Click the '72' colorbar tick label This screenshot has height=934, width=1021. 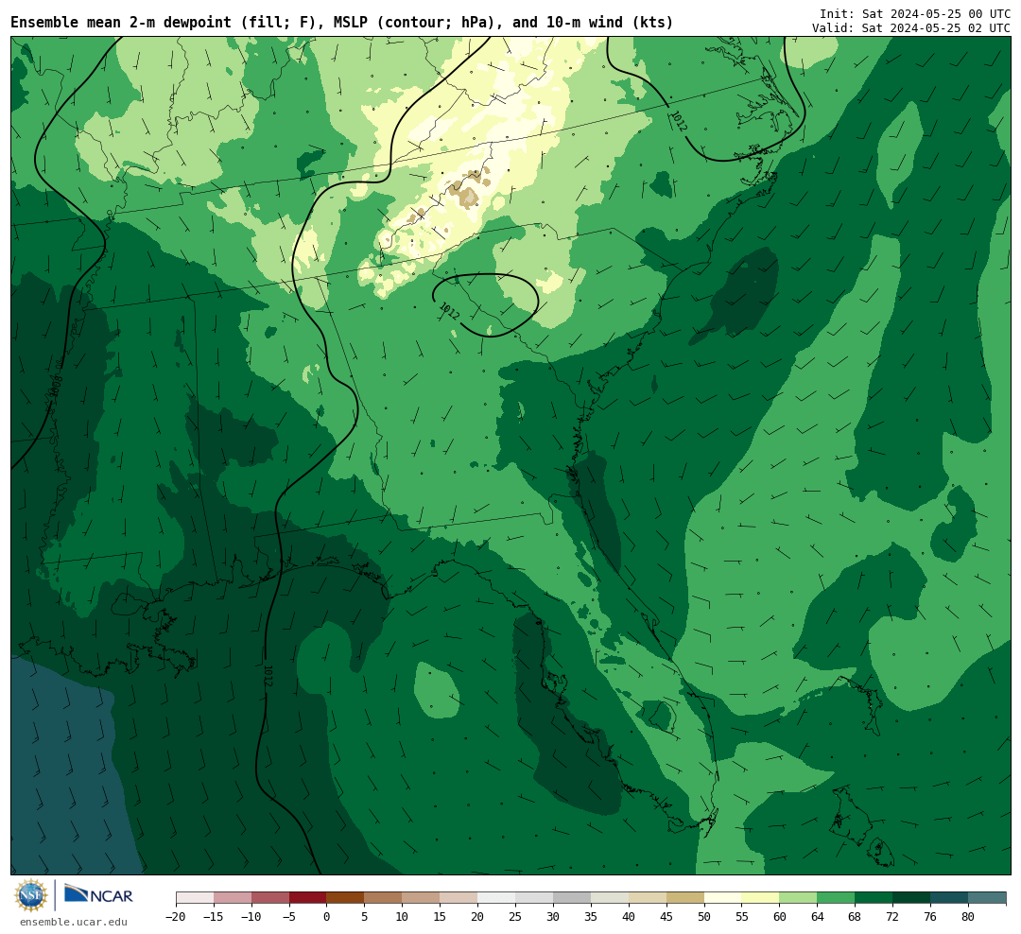(892, 916)
